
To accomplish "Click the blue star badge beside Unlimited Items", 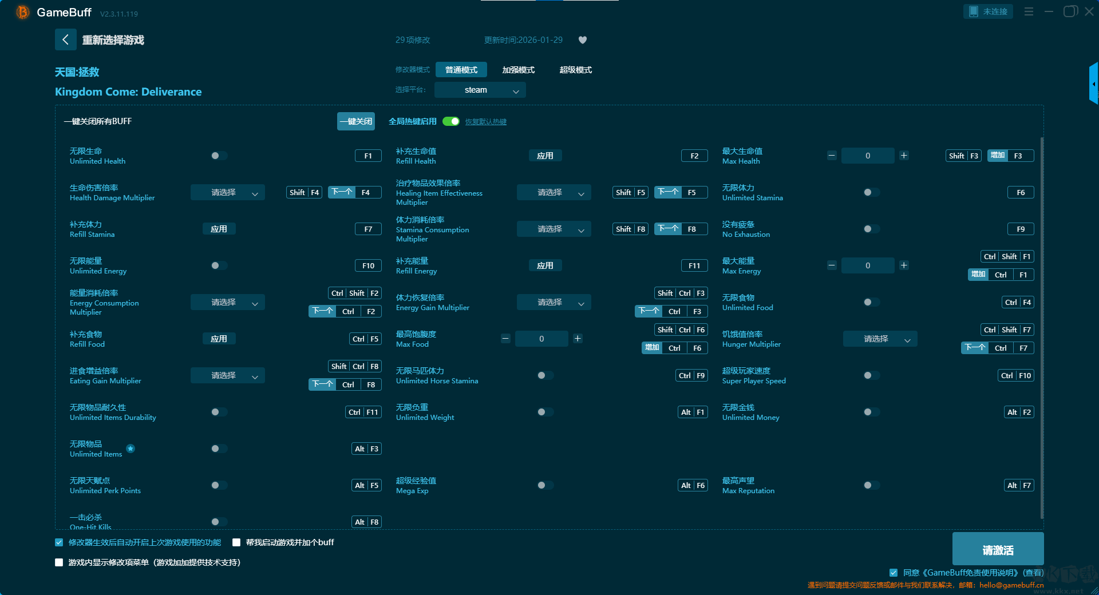I will tap(131, 449).
